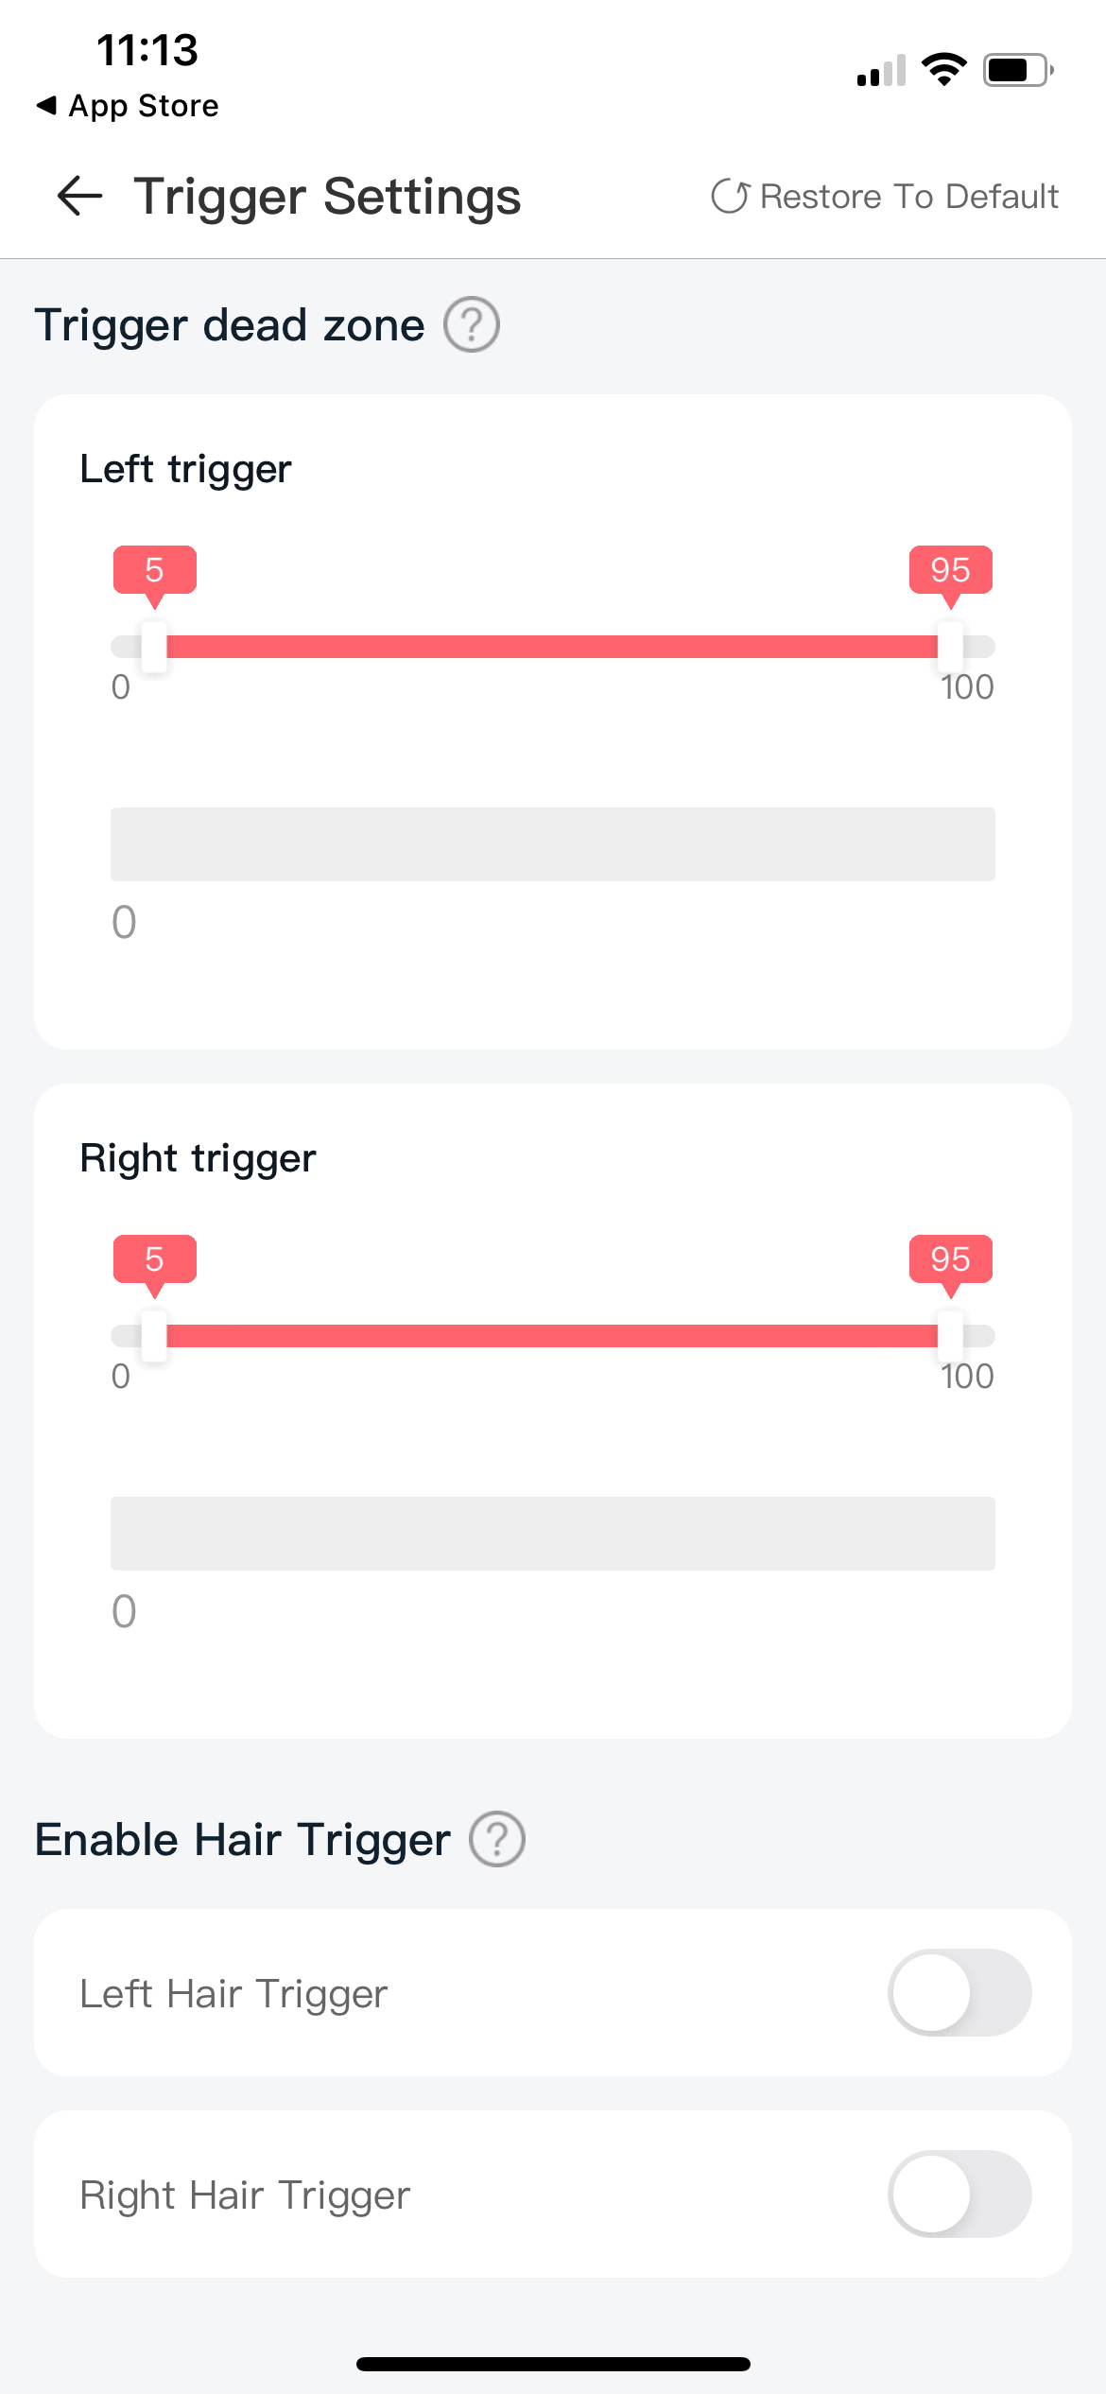Click the Right trigger lower handle at 5
Image resolution: width=1106 pixels, height=2394 pixels.
[154, 1336]
